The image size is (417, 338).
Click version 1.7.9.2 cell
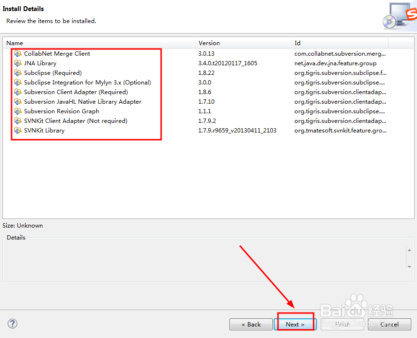click(x=207, y=121)
